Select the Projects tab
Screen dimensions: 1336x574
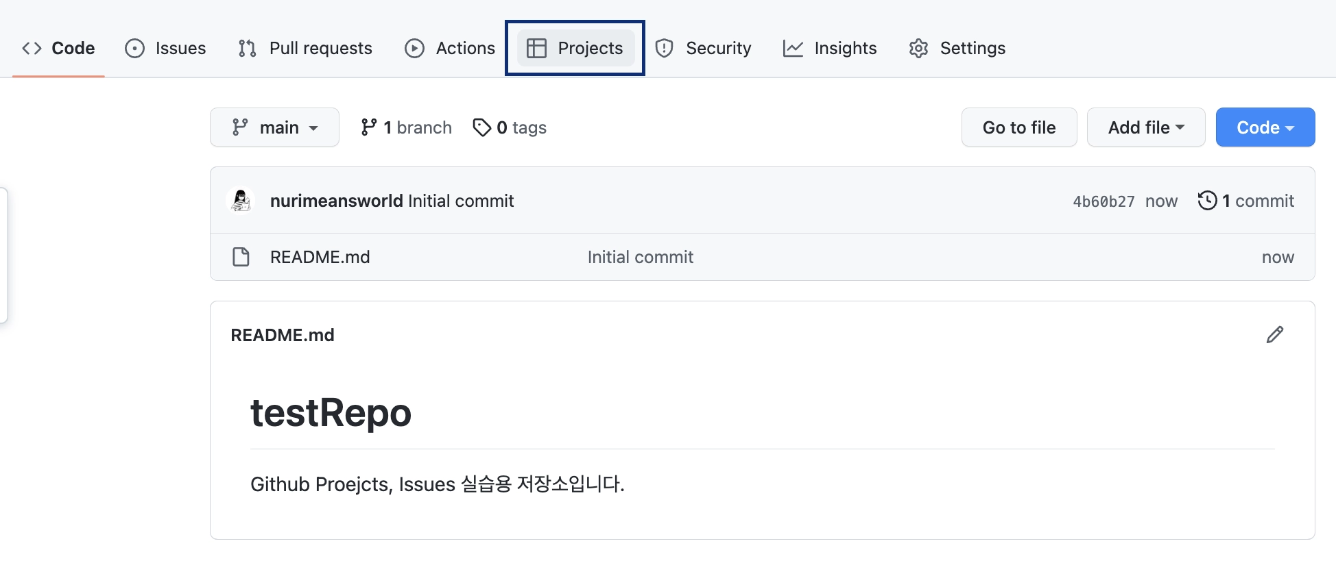[575, 48]
